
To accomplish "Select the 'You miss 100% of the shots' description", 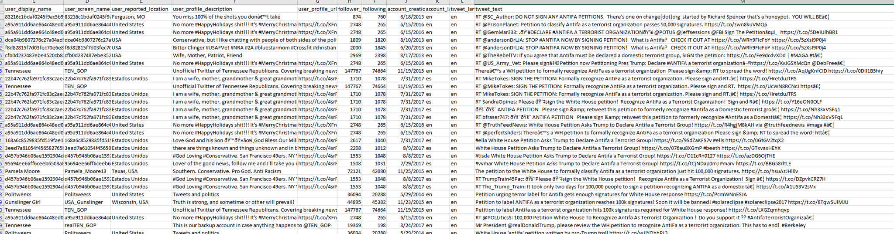I will coord(234,17).
